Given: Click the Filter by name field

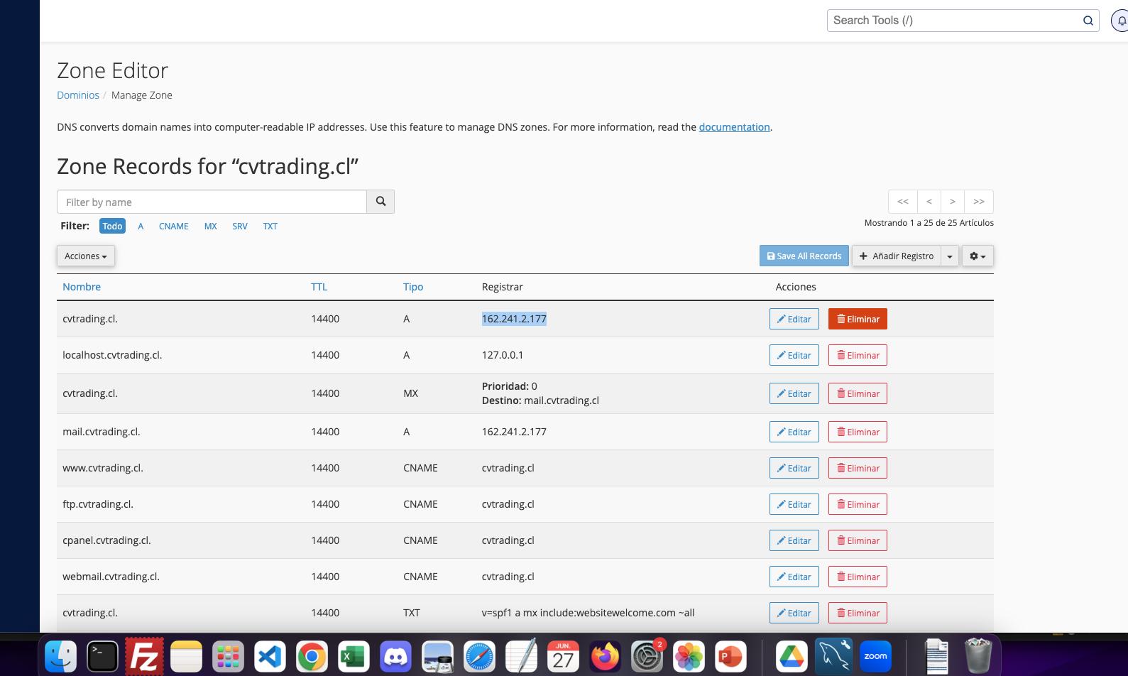Looking at the screenshot, I should (212, 202).
